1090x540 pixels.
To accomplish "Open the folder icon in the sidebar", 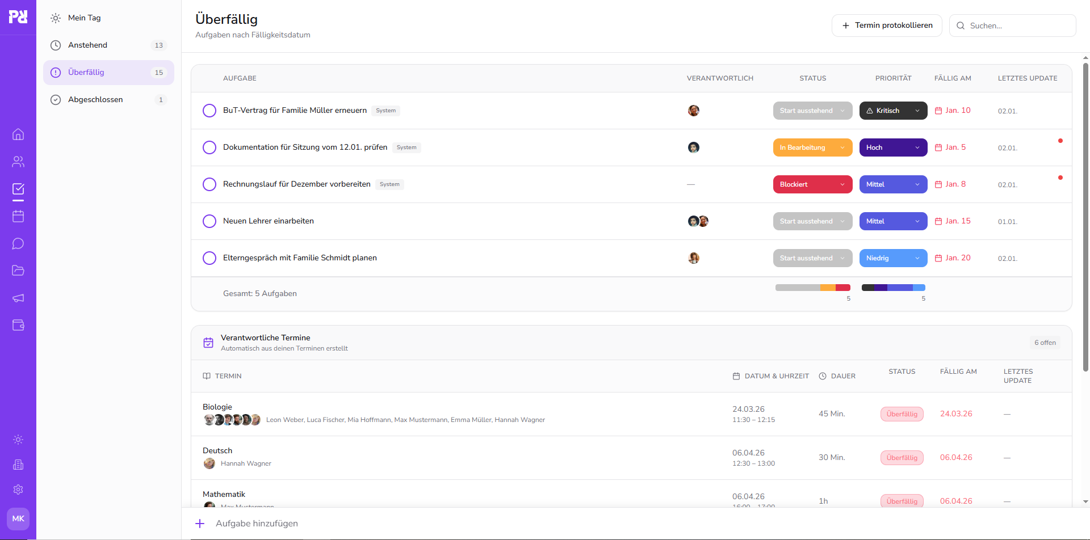I will click(x=18, y=271).
